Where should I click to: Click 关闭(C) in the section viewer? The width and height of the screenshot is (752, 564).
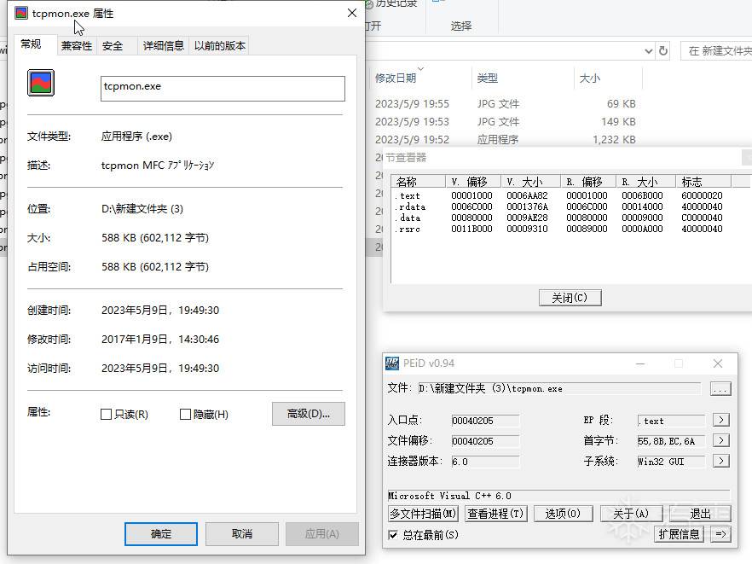pyautogui.click(x=570, y=298)
